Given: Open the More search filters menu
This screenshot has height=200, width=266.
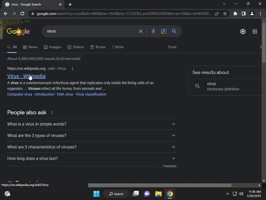Looking at the screenshot, I should 118,47.
